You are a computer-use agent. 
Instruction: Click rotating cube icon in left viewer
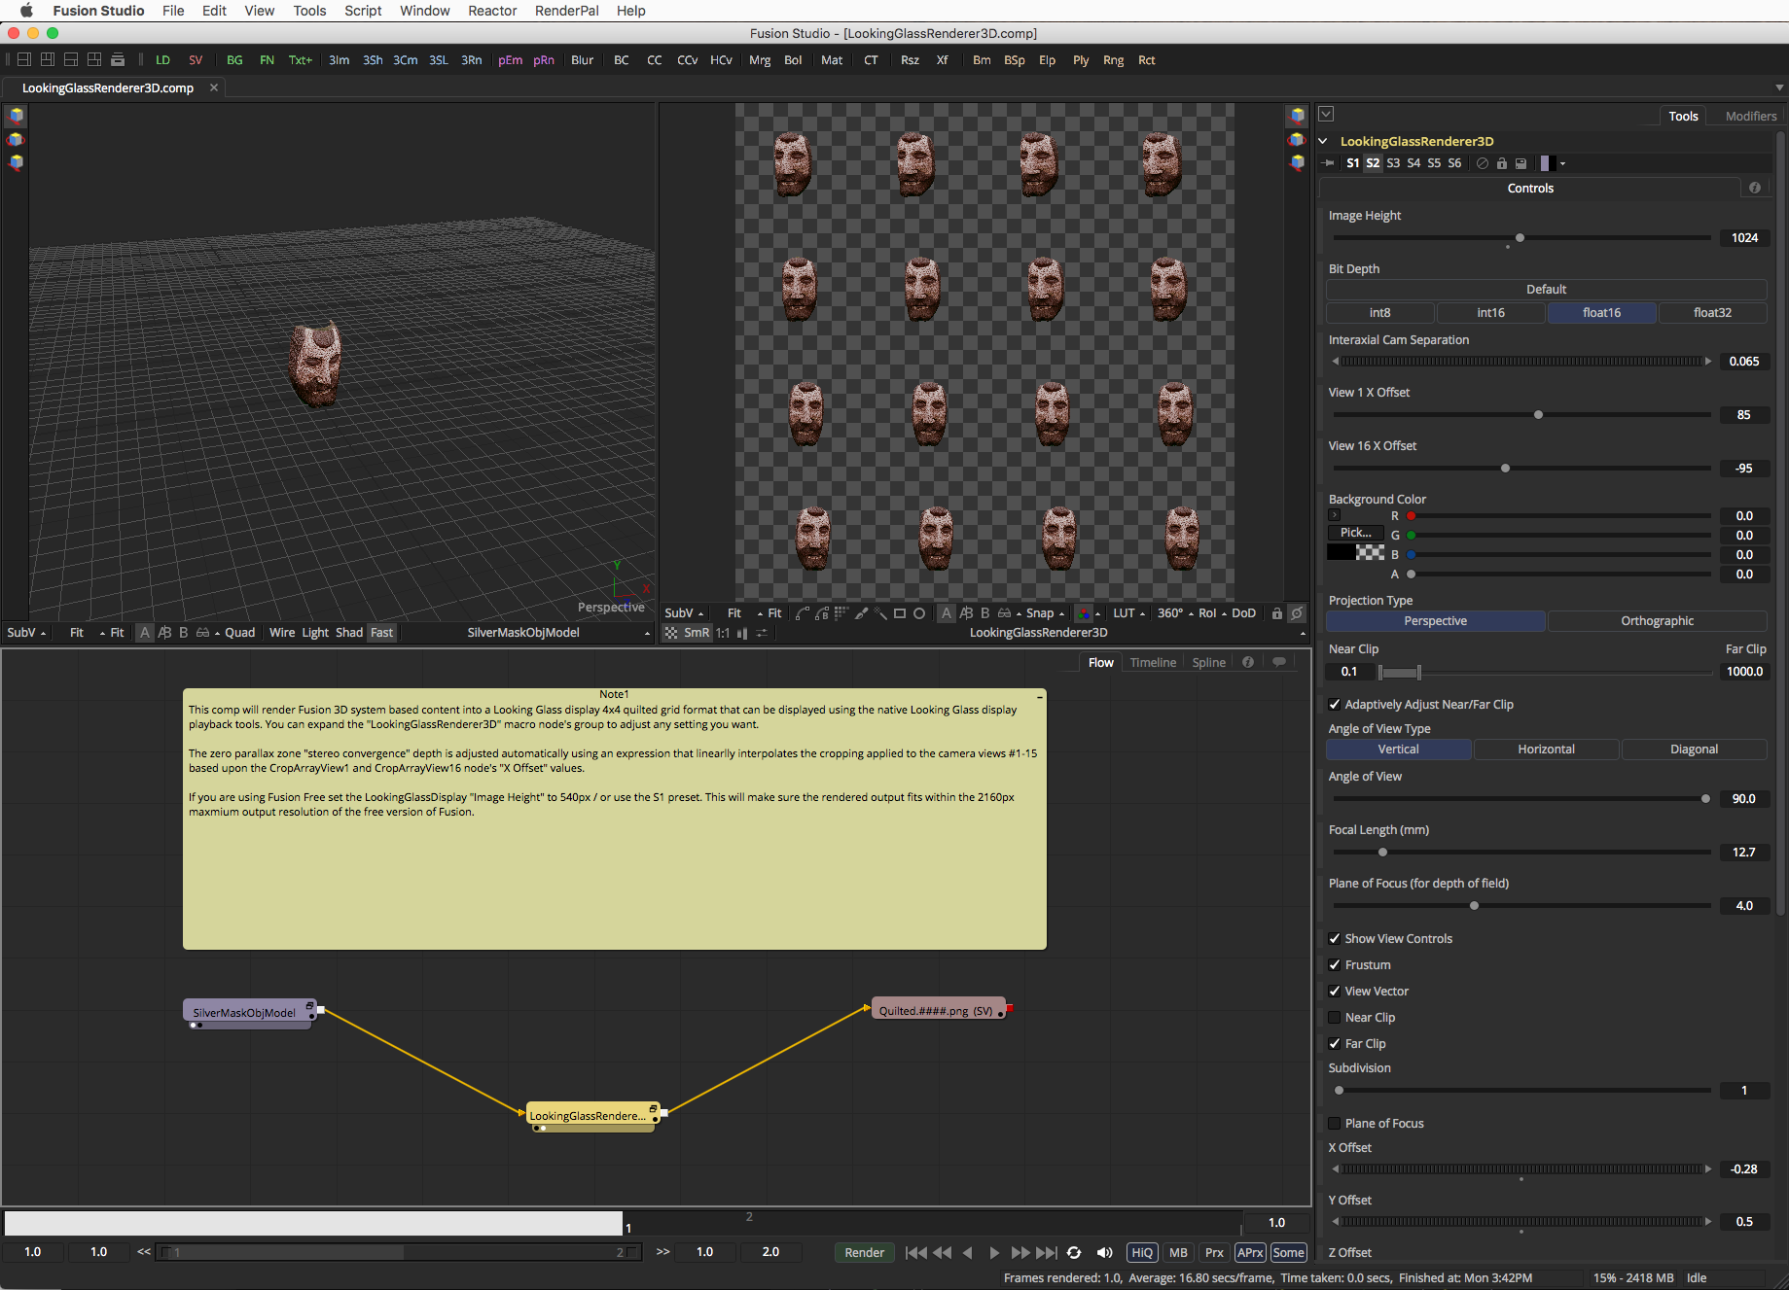[x=16, y=139]
